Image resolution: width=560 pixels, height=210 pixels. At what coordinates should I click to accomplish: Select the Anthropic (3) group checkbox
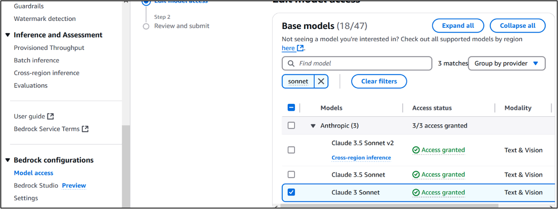click(x=291, y=126)
